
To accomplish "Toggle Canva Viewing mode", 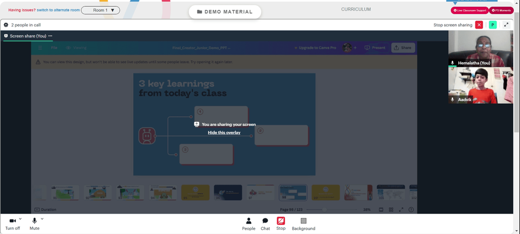I will pyautogui.click(x=76, y=48).
